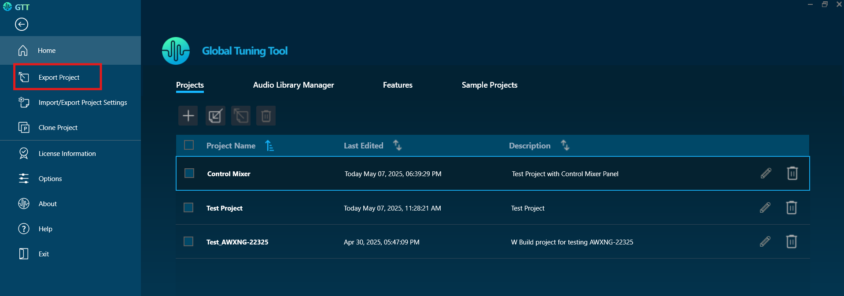Click the export project toolbar icon
The width and height of the screenshot is (844, 296).
pyautogui.click(x=241, y=116)
